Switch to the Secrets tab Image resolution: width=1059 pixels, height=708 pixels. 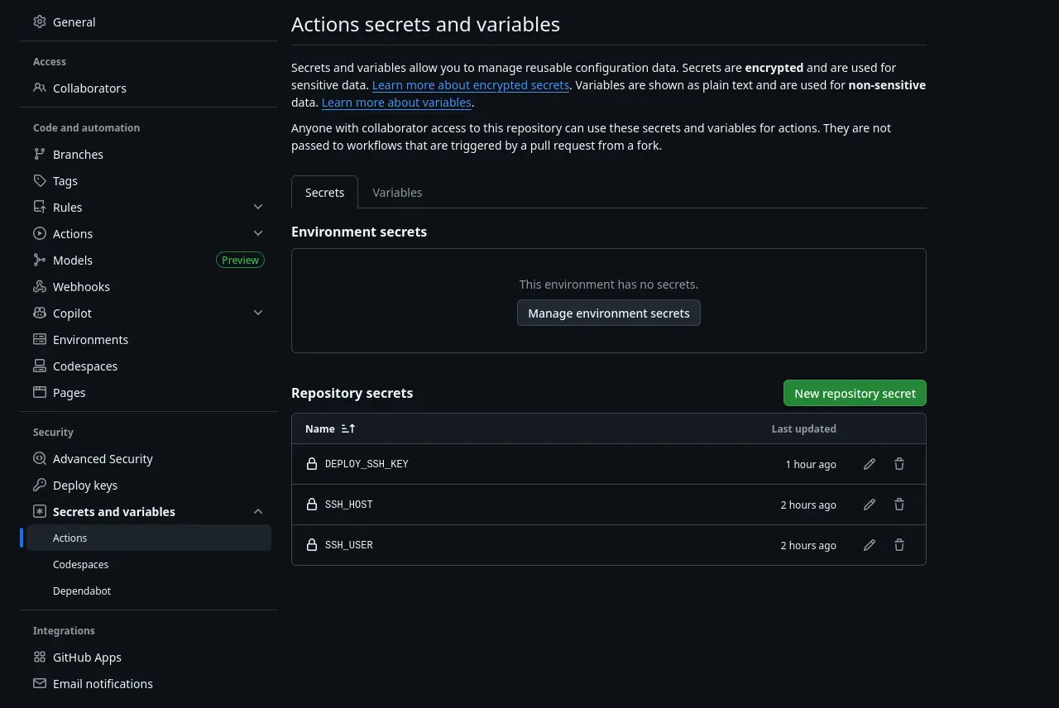324,192
